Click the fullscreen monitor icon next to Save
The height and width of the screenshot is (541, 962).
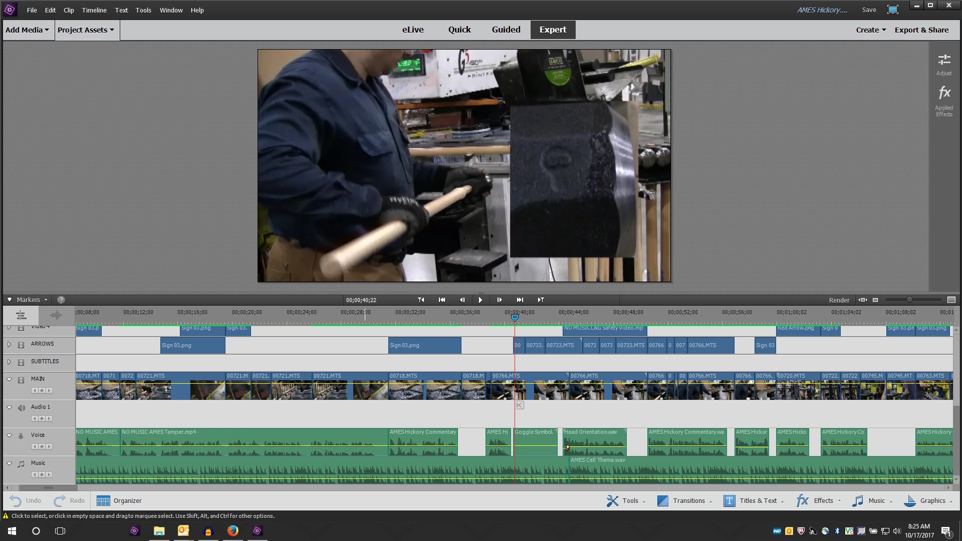point(892,10)
